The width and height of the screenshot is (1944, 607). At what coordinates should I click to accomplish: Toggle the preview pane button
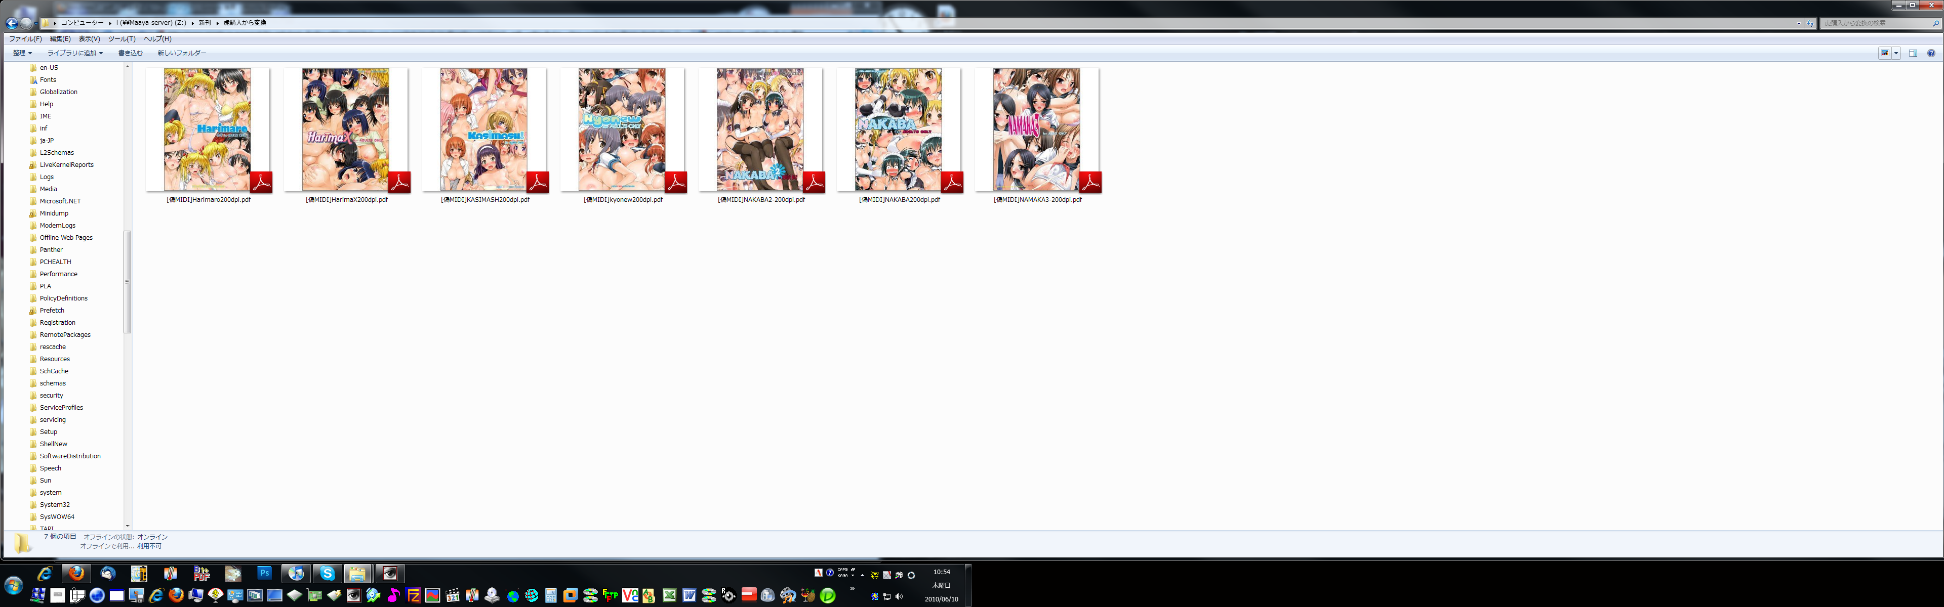pyautogui.click(x=1913, y=53)
